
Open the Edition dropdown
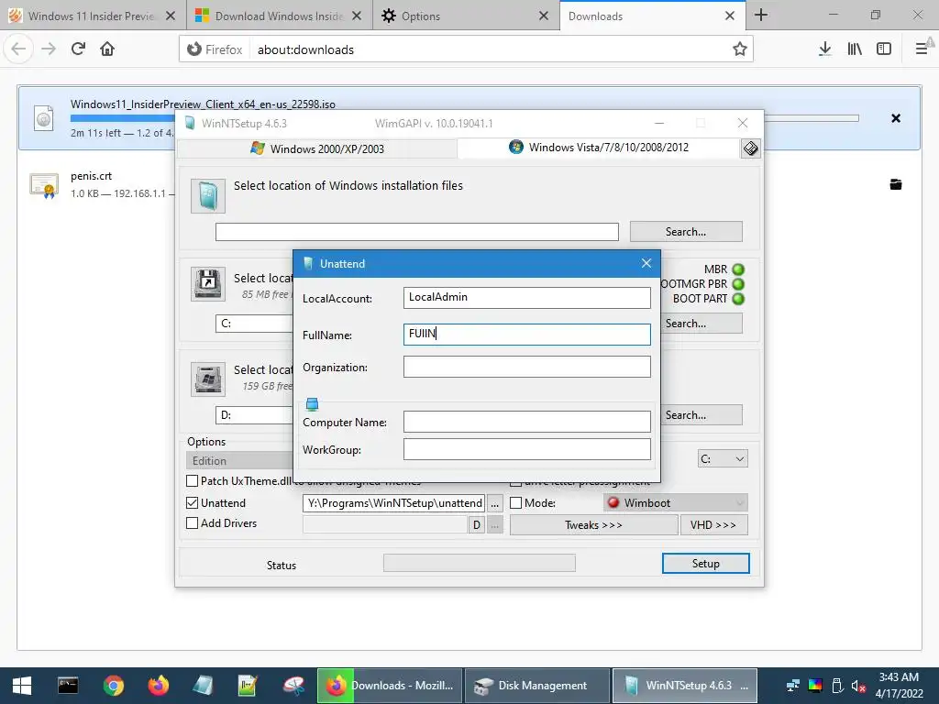tap(240, 461)
